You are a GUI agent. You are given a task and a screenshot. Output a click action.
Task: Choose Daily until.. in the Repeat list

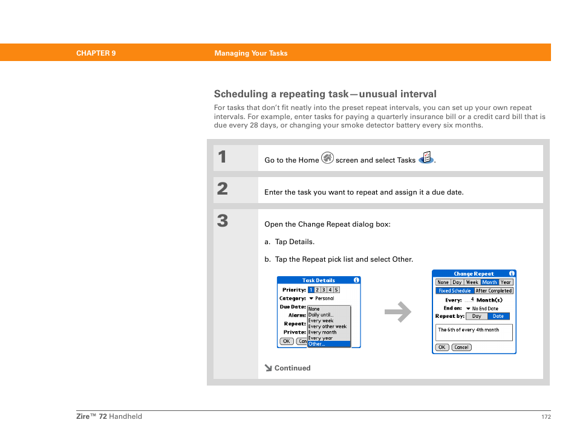329,315
